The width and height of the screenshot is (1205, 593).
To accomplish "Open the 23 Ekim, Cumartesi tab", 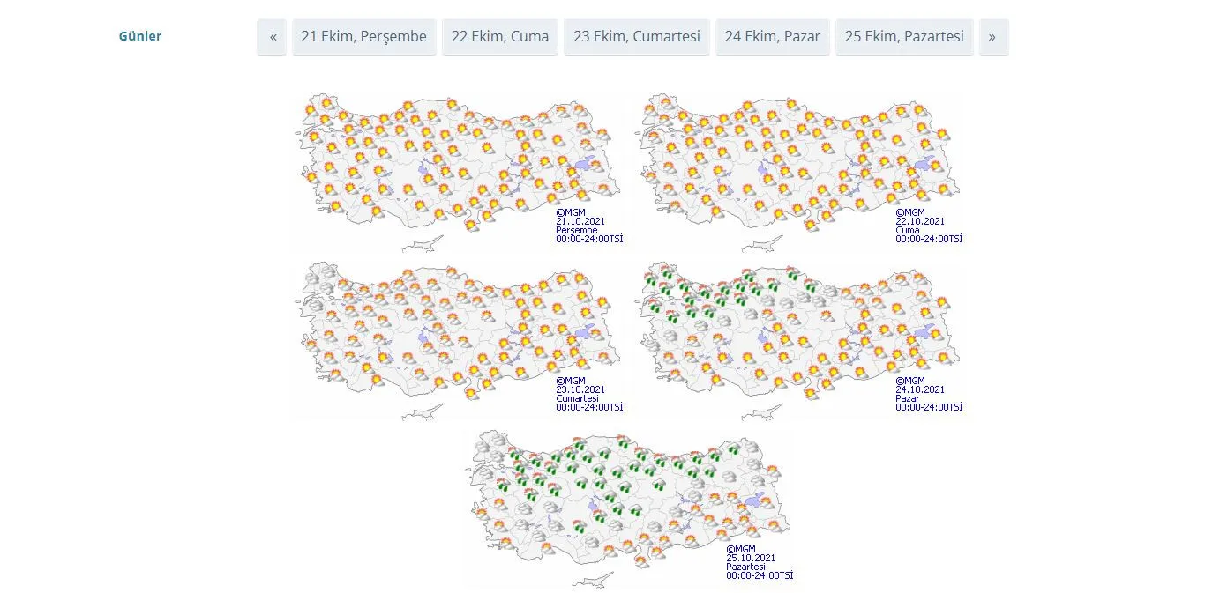I will pos(636,37).
